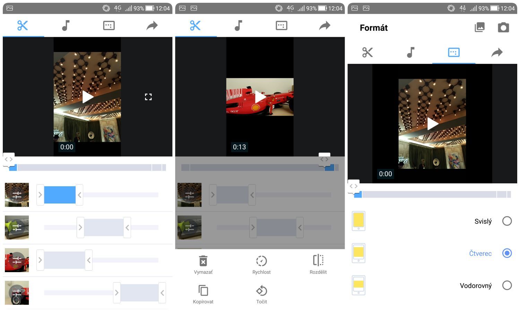Select the Vodorovný radio option
520x312 pixels.
click(x=507, y=285)
